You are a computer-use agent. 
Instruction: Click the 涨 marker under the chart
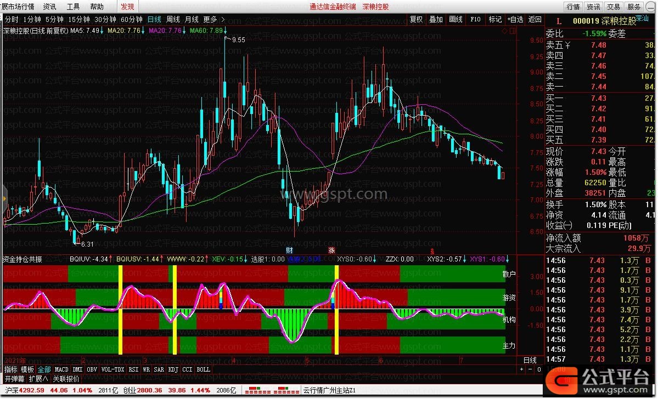pyautogui.click(x=332, y=250)
